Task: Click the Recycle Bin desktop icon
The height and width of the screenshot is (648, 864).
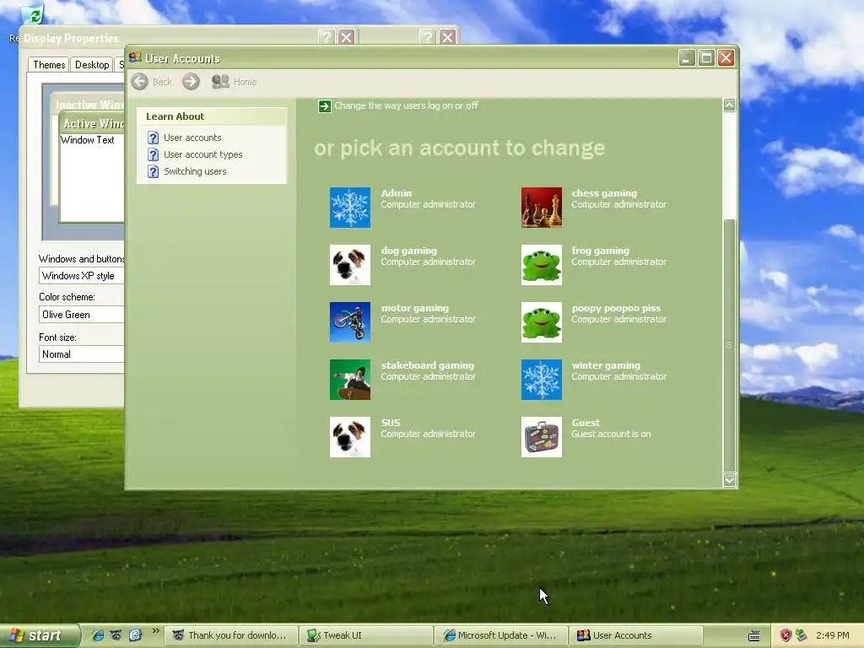Action: pos(34,14)
